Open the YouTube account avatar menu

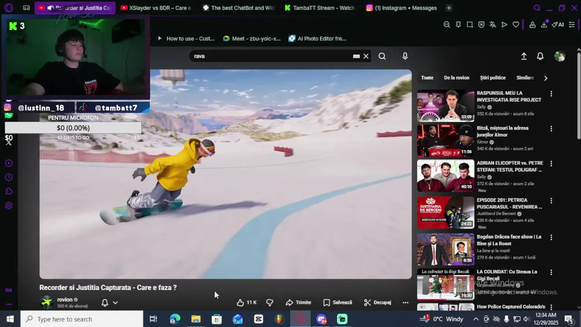click(x=560, y=56)
